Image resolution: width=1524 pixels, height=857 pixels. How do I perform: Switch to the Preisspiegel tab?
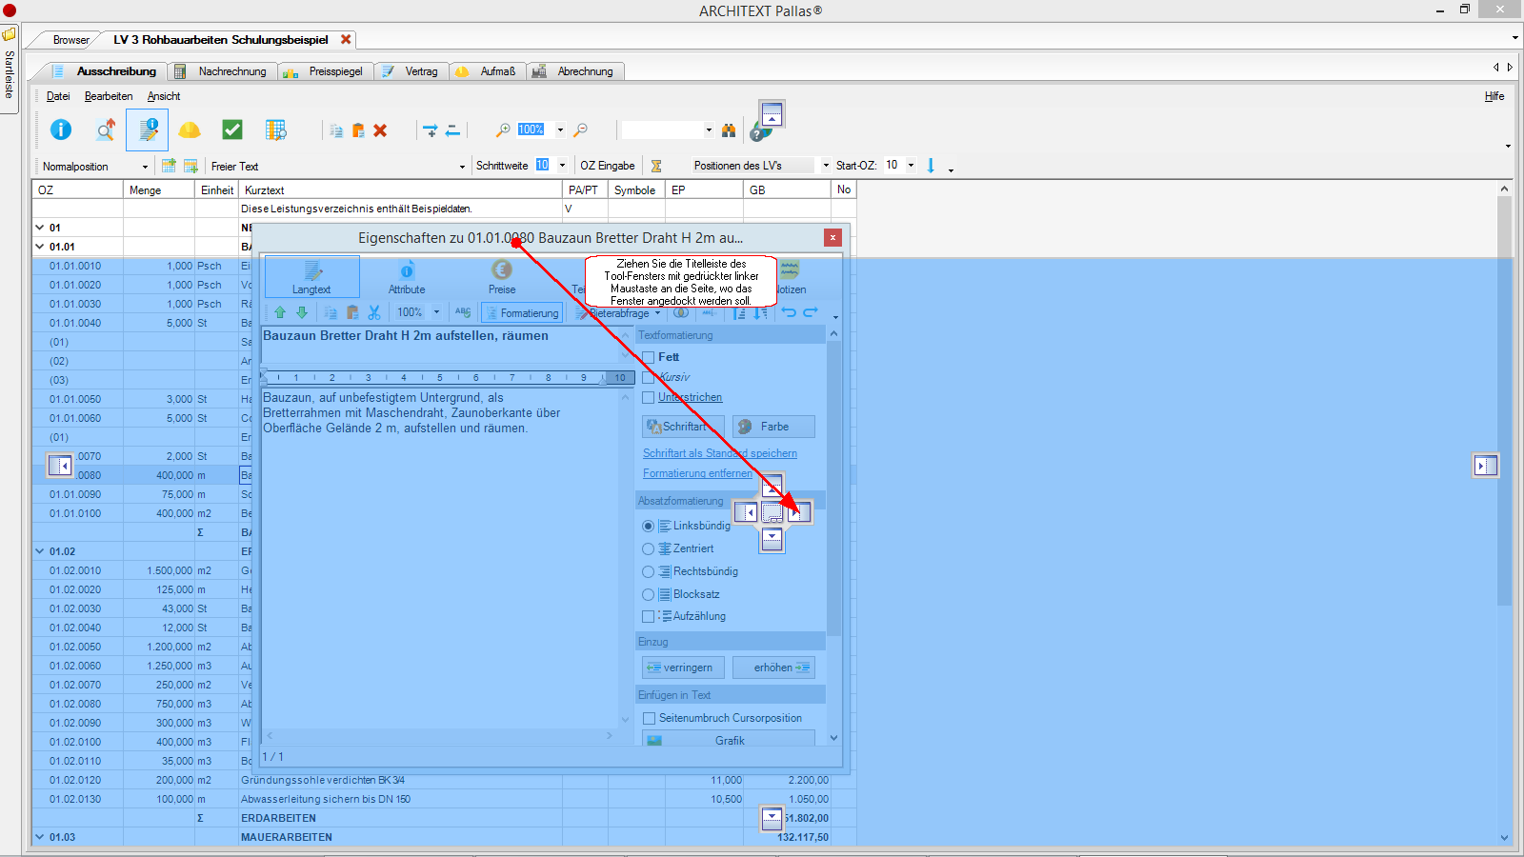(326, 71)
